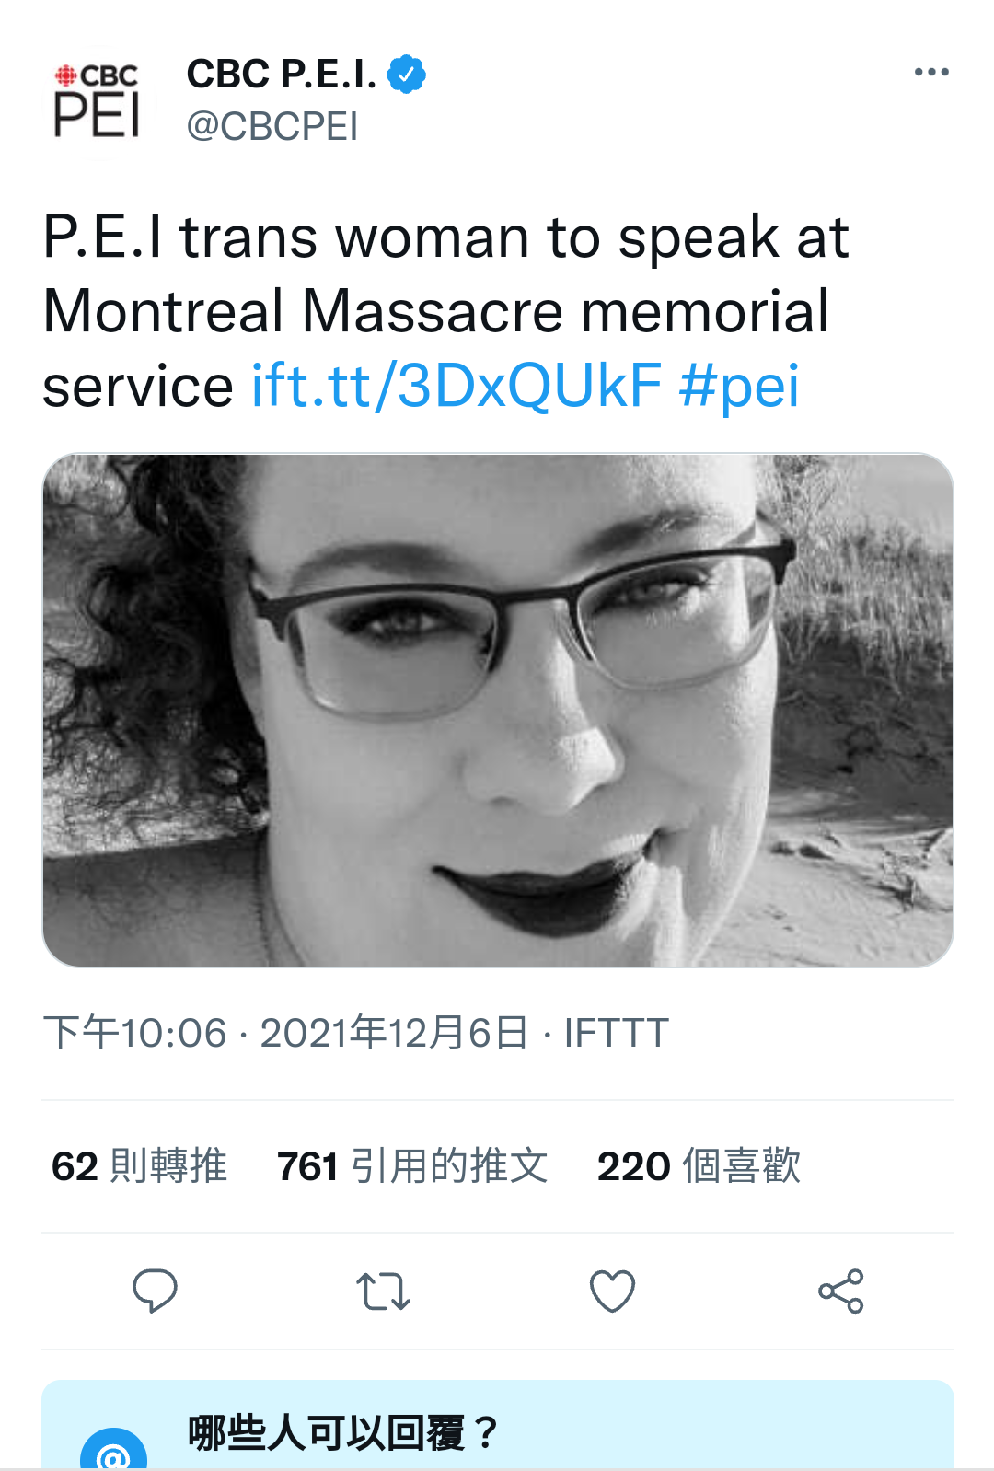Tap the retweet arrows icon

pos(383,1291)
